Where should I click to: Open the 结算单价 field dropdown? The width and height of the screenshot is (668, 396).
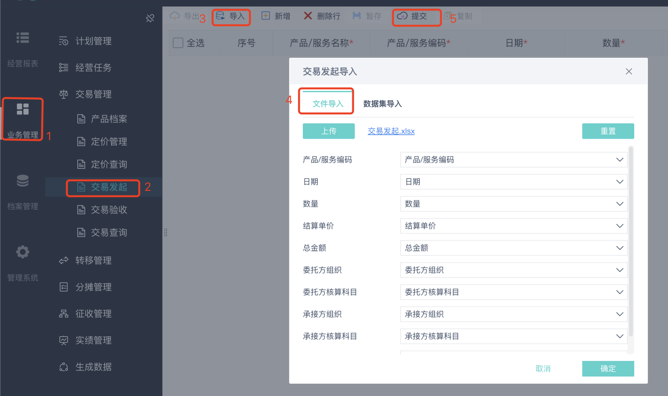pos(513,226)
